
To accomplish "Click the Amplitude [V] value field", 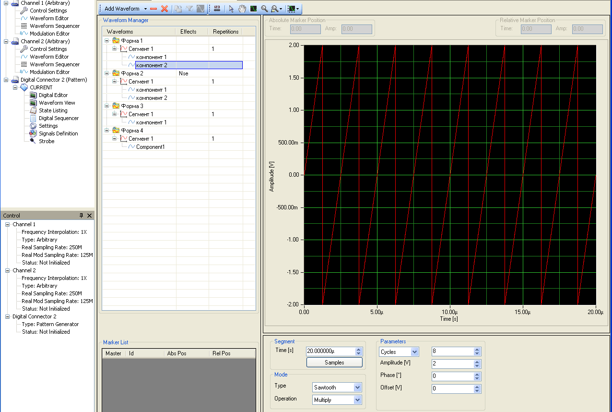I will pos(452,364).
